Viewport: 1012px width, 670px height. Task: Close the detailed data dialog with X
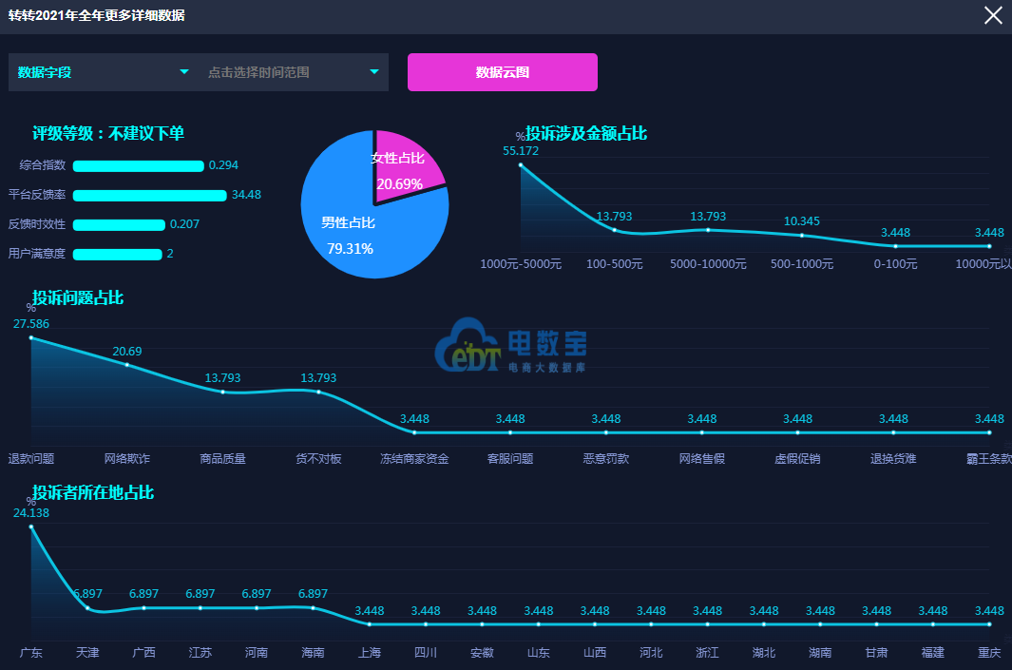tap(993, 15)
